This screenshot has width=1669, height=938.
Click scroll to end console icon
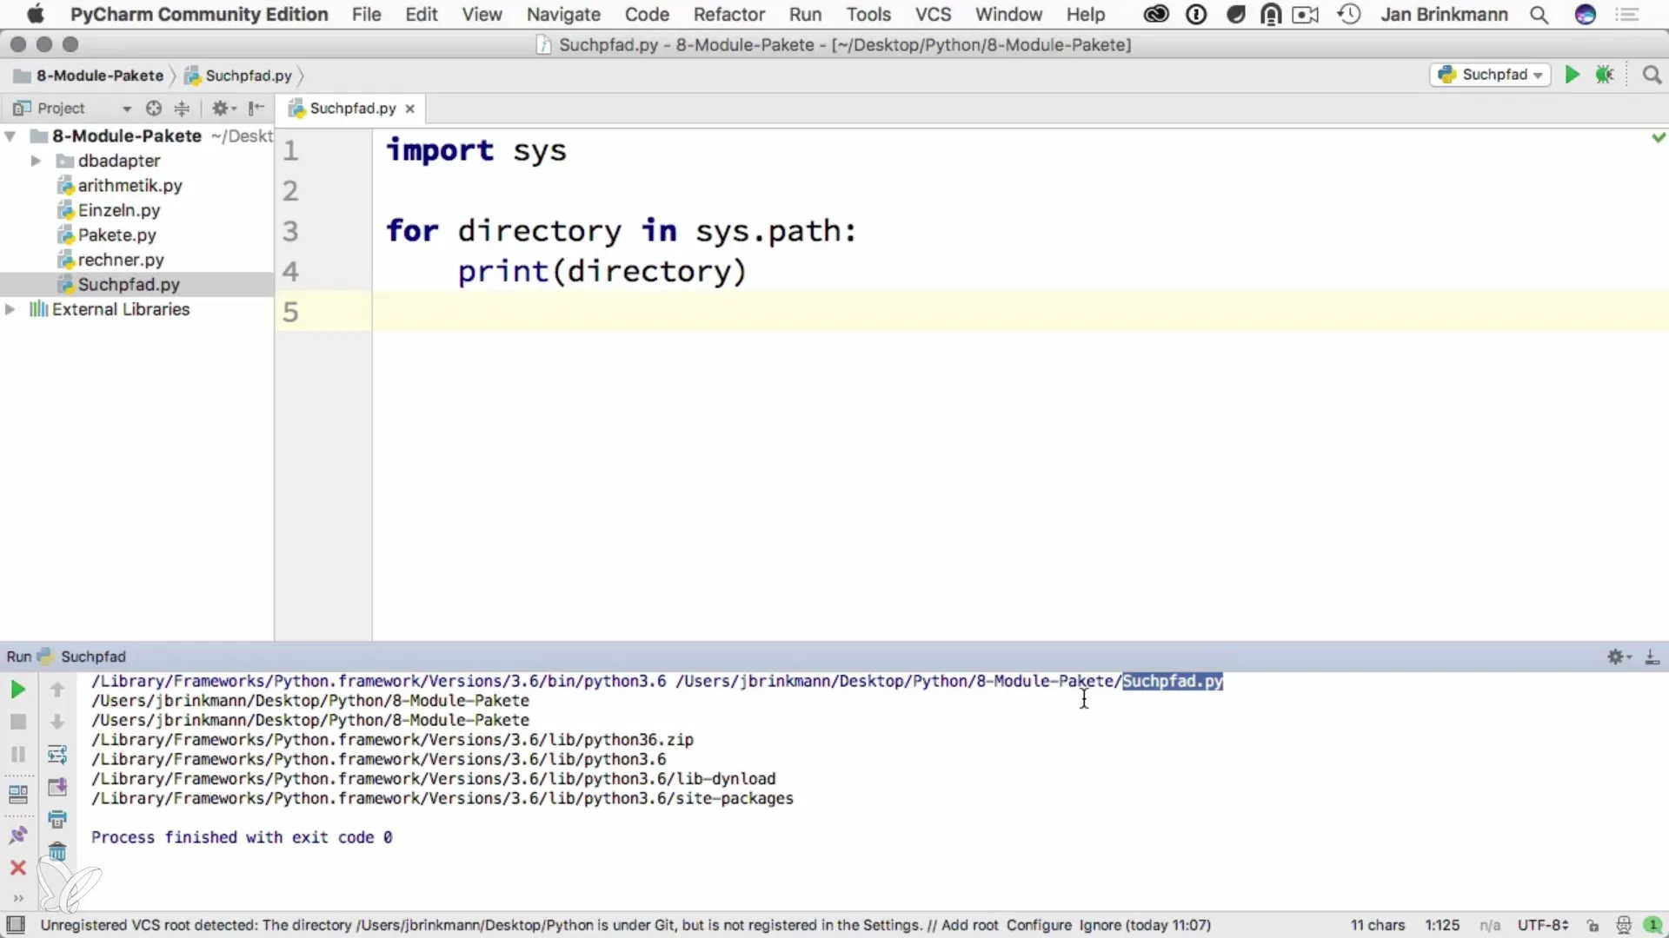pos(57,787)
